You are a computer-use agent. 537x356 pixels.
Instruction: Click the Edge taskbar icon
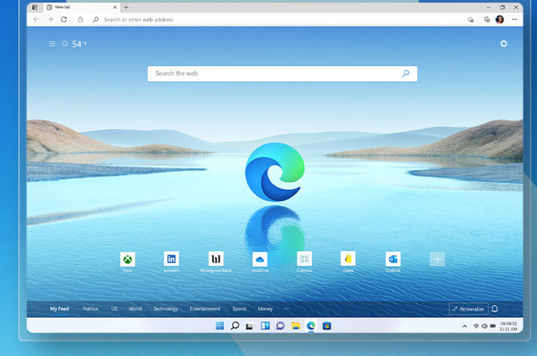pyautogui.click(x=311, y=326)
